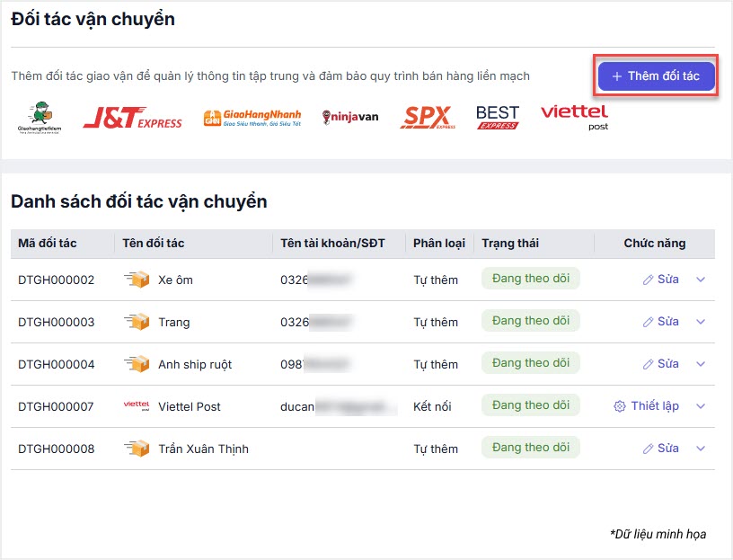
Task: Click partner code DTGH000007
Action: (x=56, y=406)
